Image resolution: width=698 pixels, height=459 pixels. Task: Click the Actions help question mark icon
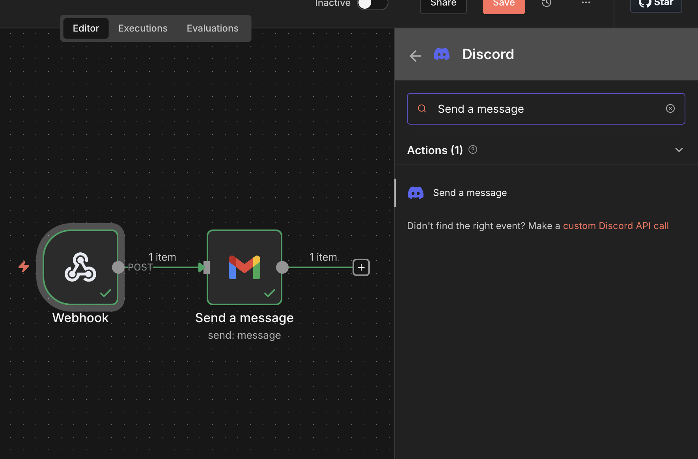point(472,150)
